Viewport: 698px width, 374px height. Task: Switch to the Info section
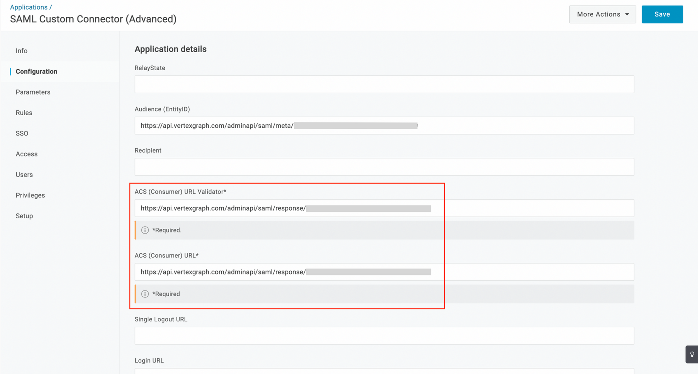pos(21,50)
